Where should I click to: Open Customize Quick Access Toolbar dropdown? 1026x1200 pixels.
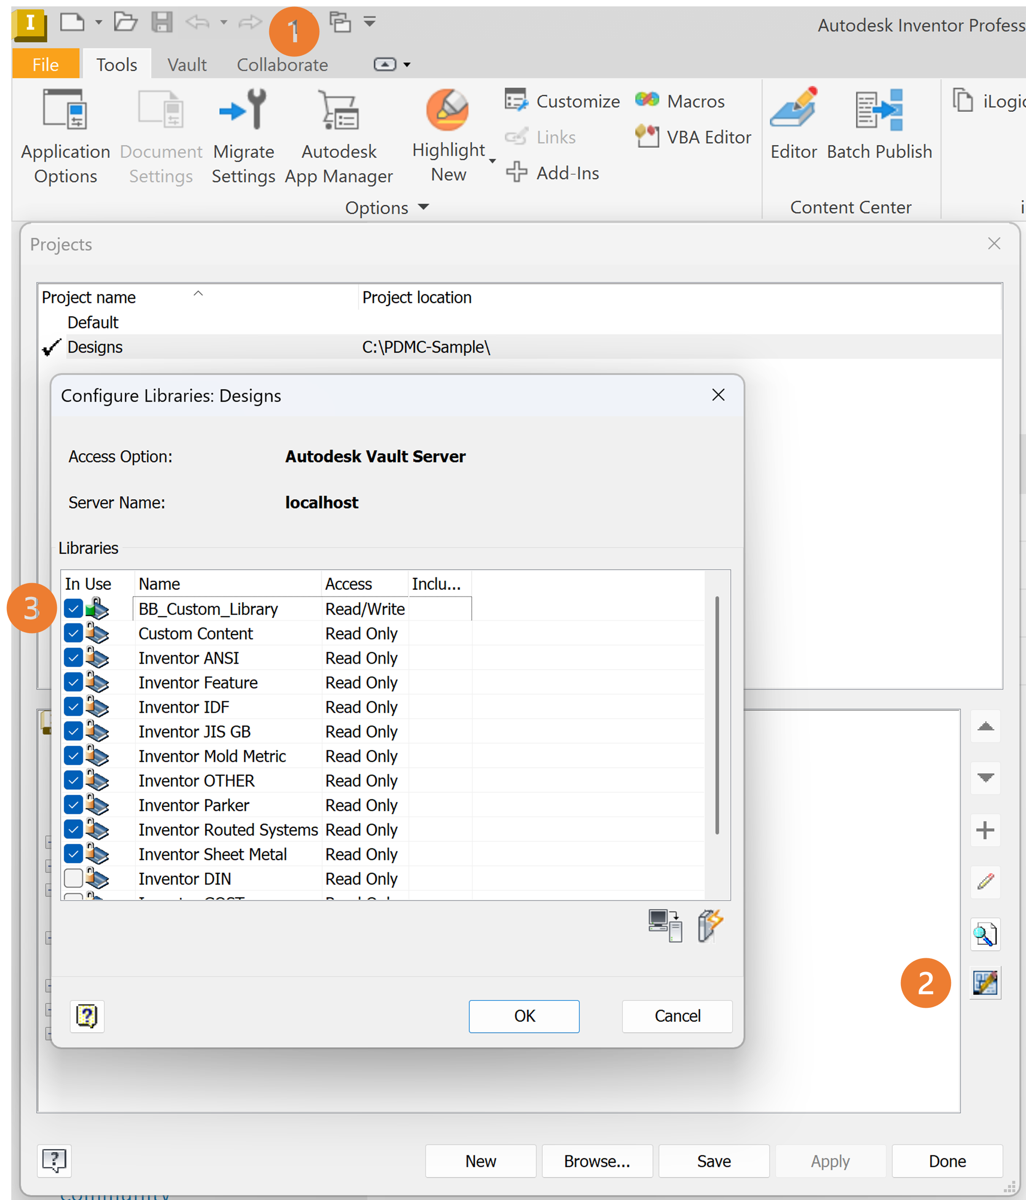pyautogui.click(x=370, y=22)
